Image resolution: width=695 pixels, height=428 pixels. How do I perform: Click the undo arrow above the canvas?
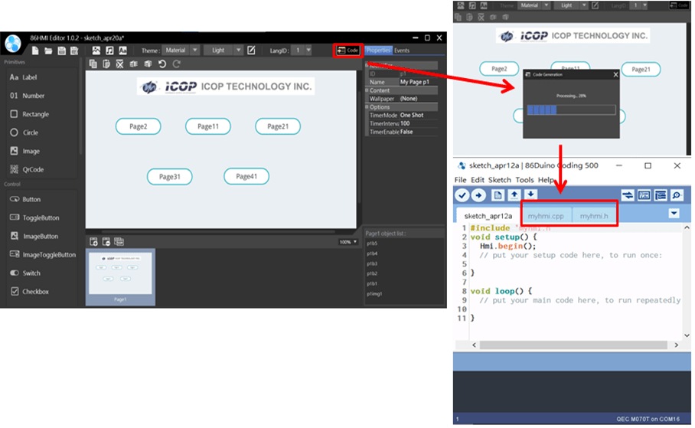coord(162,64)
